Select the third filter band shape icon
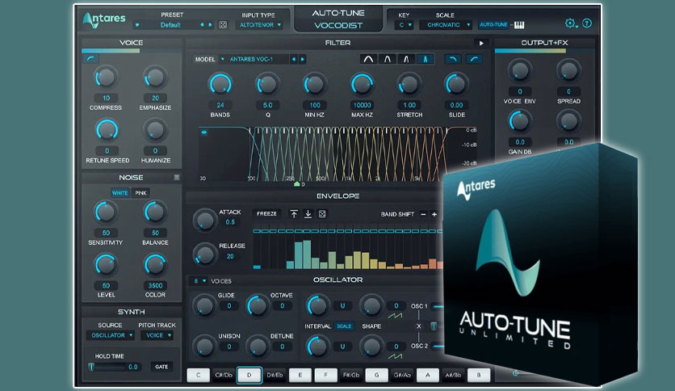The image size is (675, 391). tap(406, 59)
